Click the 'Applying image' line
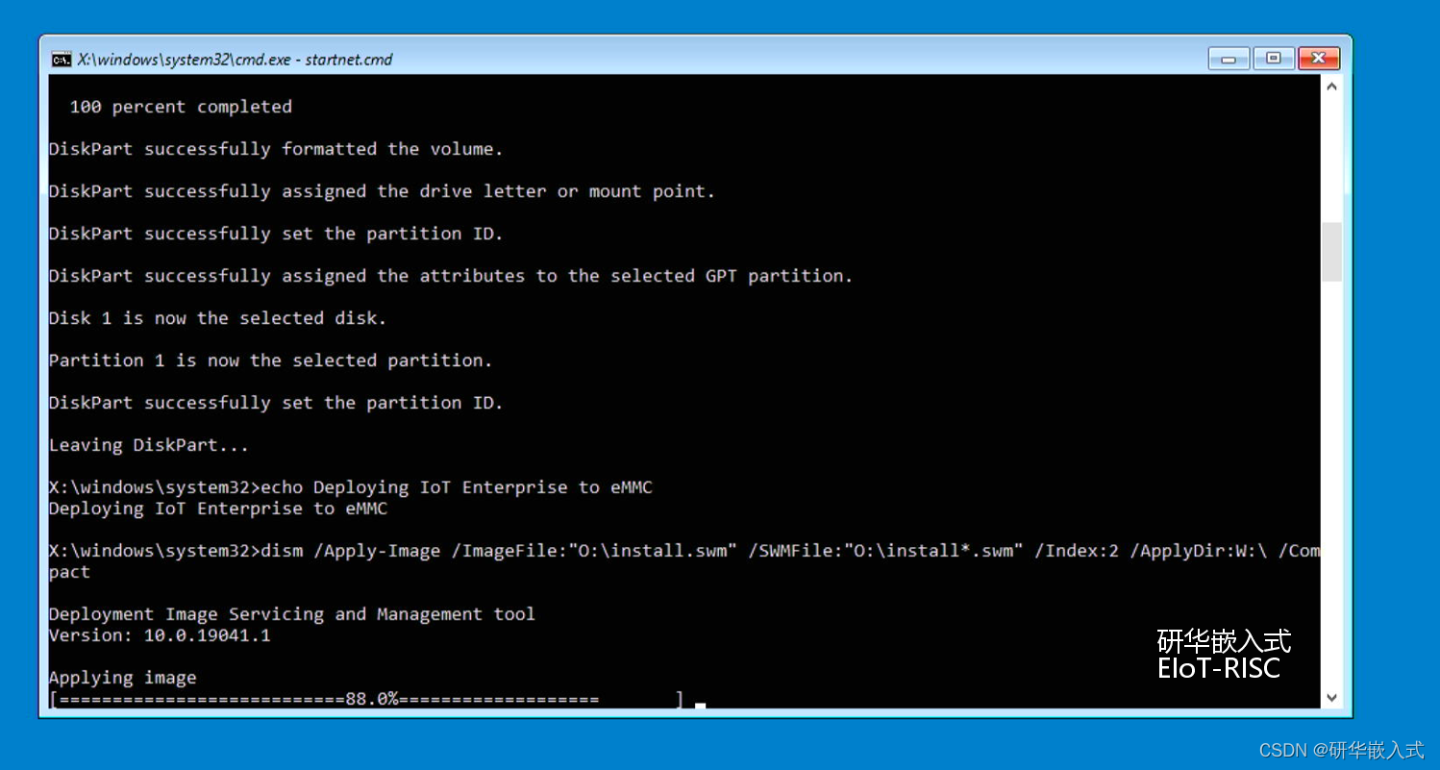 coord(122,678)
